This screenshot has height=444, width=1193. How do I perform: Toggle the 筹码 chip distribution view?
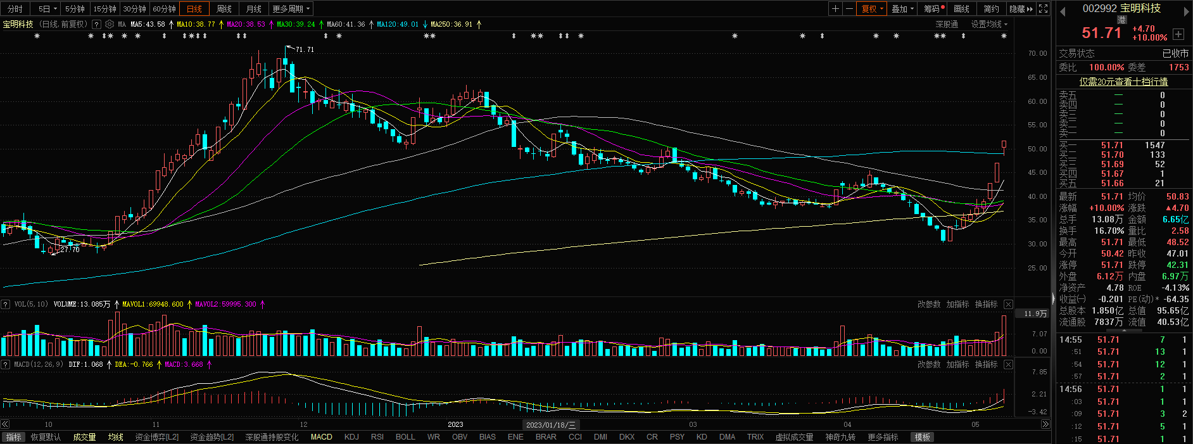[x=933, y=9]
